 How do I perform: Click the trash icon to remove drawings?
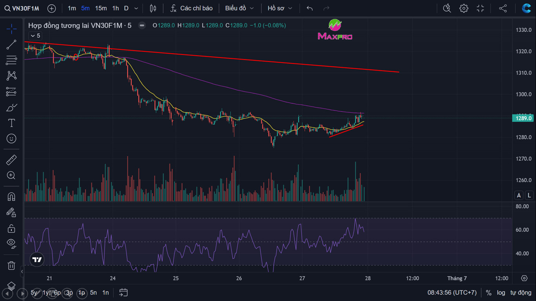(11, 265)
